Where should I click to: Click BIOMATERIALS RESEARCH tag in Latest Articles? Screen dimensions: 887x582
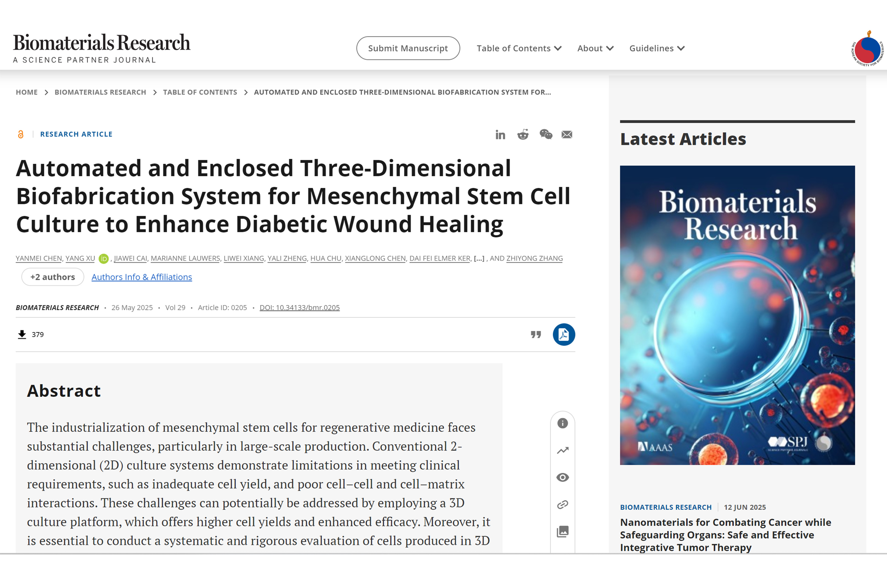click(x=666, y=507)
